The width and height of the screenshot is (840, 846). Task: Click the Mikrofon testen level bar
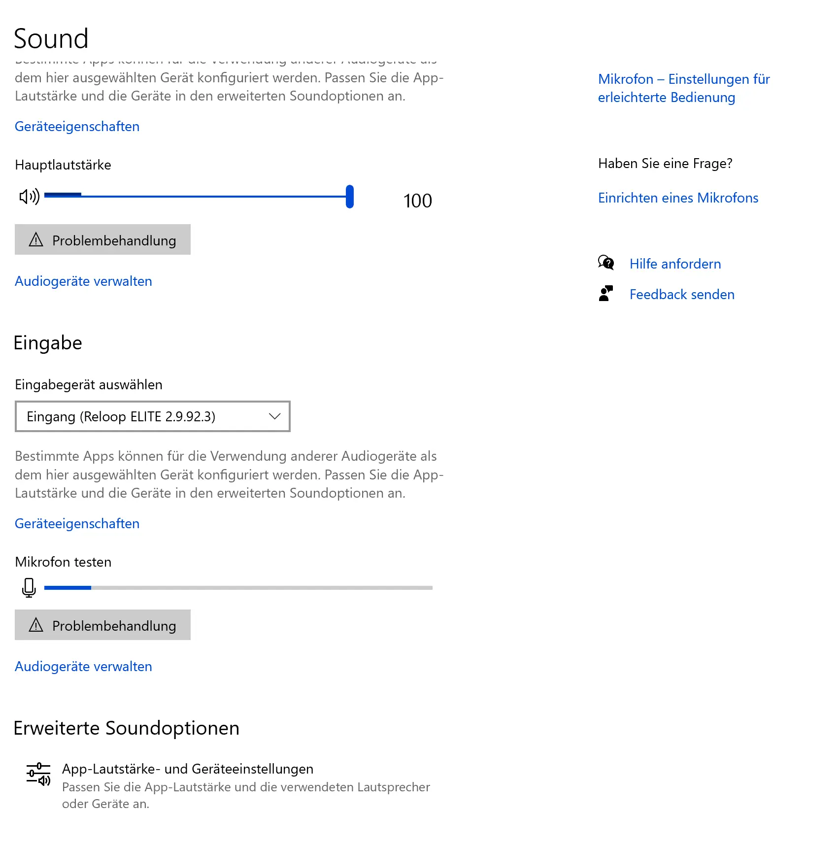pyautogui.click(x=238, y=588)
